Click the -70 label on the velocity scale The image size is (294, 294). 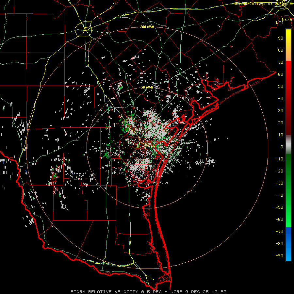pyautogui.click(x=279, y=232)
